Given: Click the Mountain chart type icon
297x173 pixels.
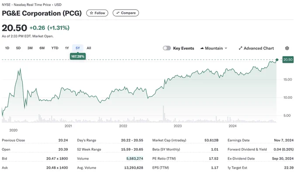Looking at the screenshot, I should [x=202, y=48].
